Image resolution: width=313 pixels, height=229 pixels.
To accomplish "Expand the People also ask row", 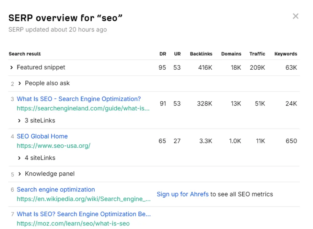I will 19,83.
